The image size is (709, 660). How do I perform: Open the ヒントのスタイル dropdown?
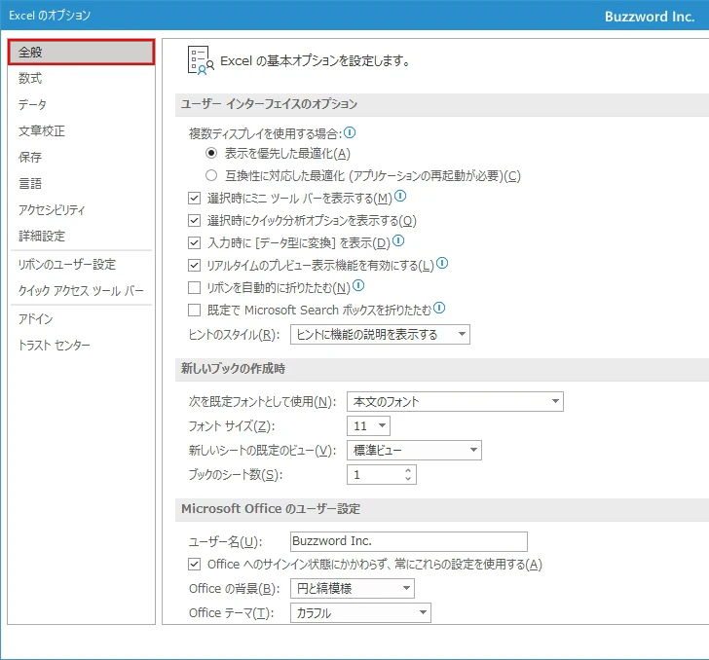[x=380, y=335]
